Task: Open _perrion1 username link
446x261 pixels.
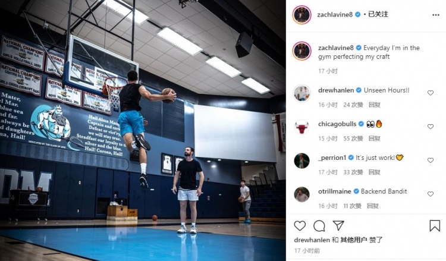Action: pos(332,158)
